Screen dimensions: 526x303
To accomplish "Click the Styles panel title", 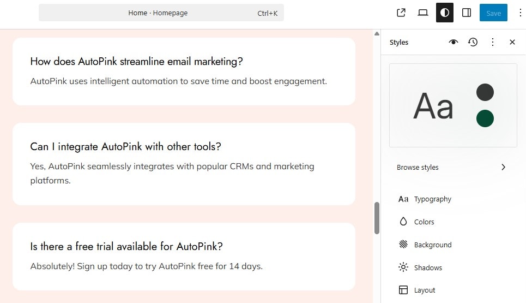I will point(399,43).
